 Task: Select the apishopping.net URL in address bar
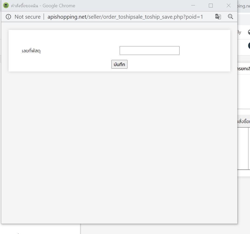(x=125, y=17)
